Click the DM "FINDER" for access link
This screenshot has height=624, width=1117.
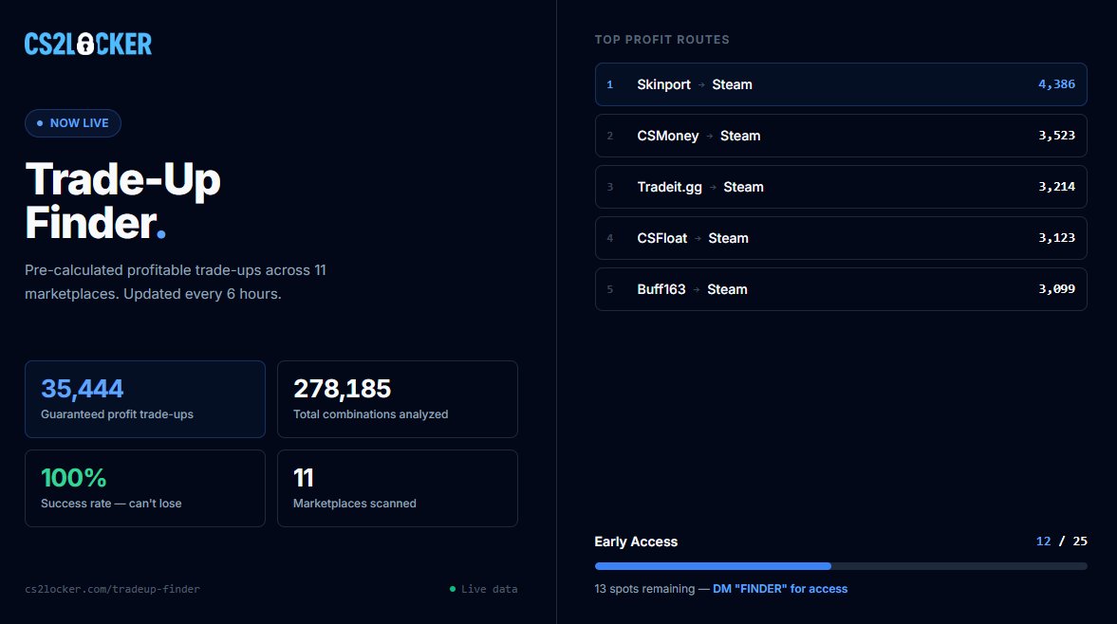[780, 588]
